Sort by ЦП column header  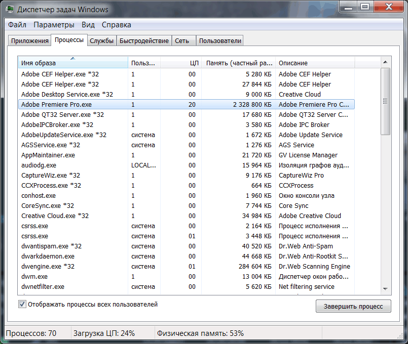(x=181, y=63)
